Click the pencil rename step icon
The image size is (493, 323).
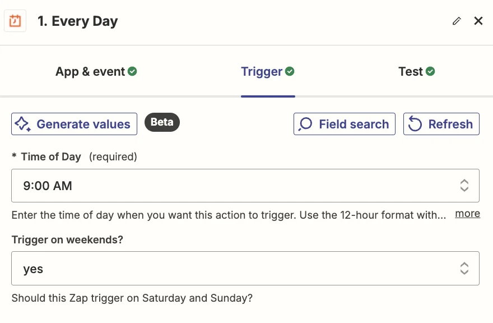[x=457, y=21]
